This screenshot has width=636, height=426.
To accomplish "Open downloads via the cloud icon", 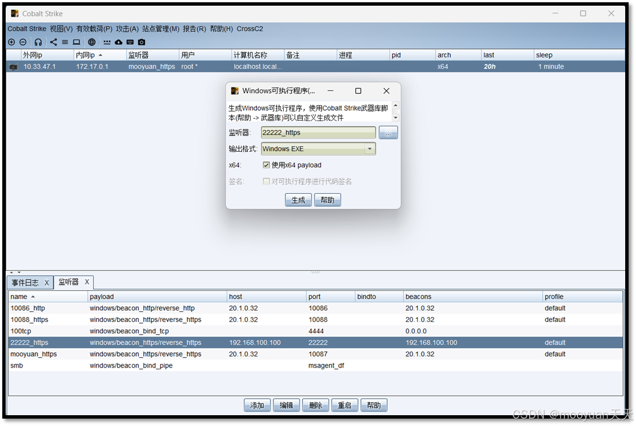I will [118, 42].
